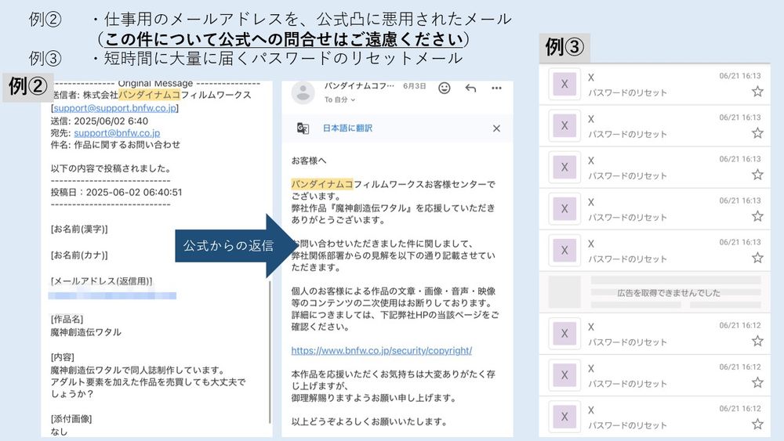Click the original message pane scrollbar
784x441 pixels.
tap(270, 352)
